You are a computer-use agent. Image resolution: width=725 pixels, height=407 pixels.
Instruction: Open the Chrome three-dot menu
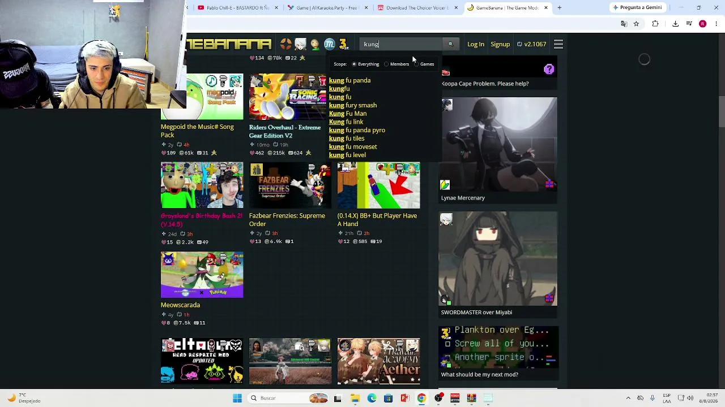click(716, 24)
